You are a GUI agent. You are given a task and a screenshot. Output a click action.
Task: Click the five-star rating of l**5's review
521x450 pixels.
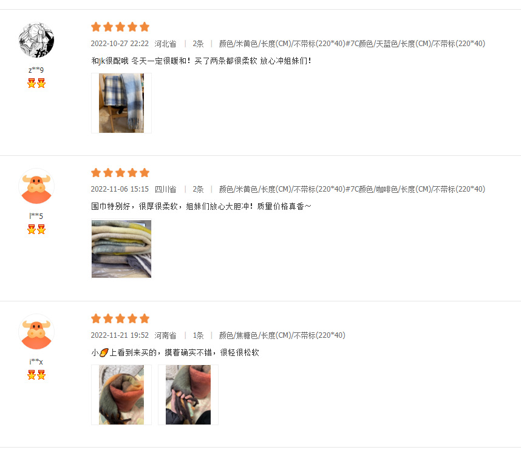120,173
